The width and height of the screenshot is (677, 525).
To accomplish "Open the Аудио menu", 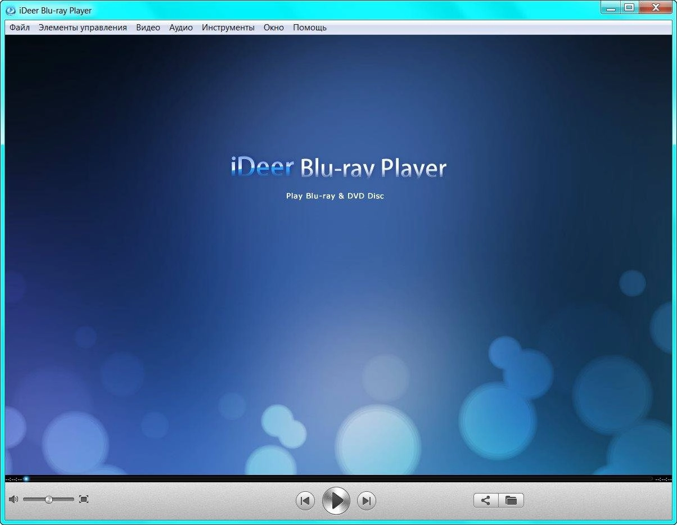I will click(x=181, y=28).
